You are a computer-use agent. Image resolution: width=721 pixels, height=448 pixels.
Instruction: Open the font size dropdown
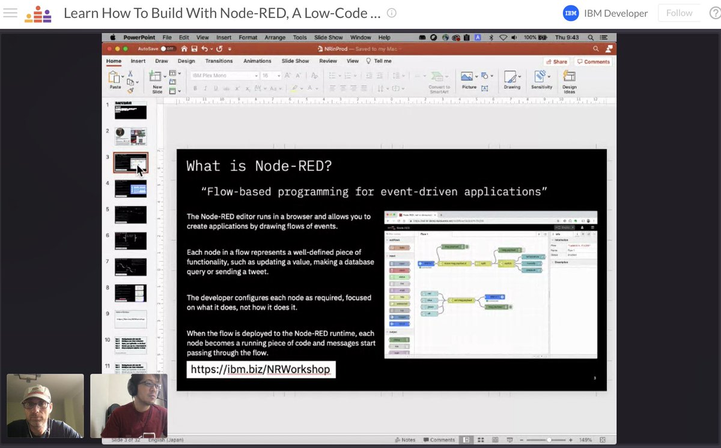tap(278, 75)
